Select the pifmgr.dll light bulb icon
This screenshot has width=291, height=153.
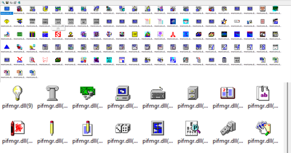tap(17, 93)
